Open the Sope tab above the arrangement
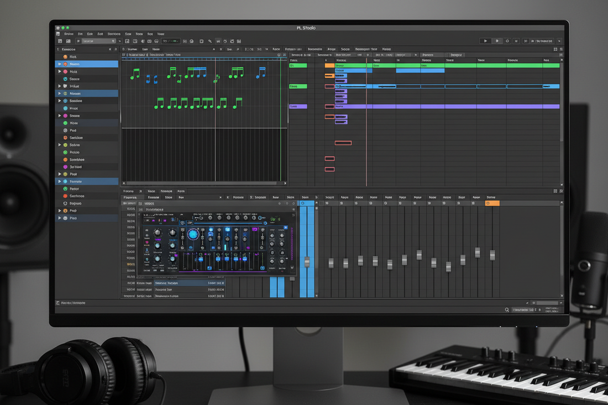The width and height of the screenshot is (608, 405). click(345, 49)
